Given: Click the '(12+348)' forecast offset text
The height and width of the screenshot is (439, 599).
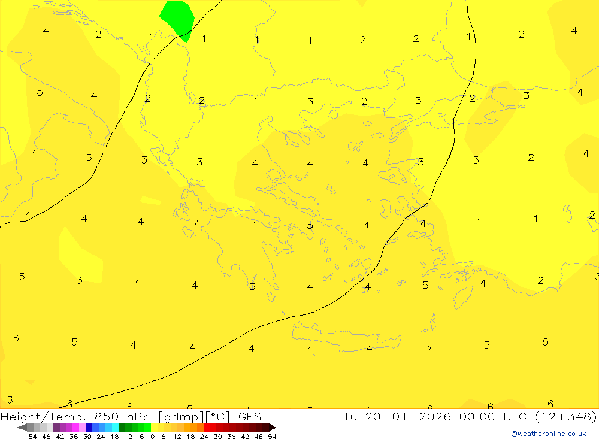Looking at the screenshot, I should pyautogui.click(x=565, y=416).
